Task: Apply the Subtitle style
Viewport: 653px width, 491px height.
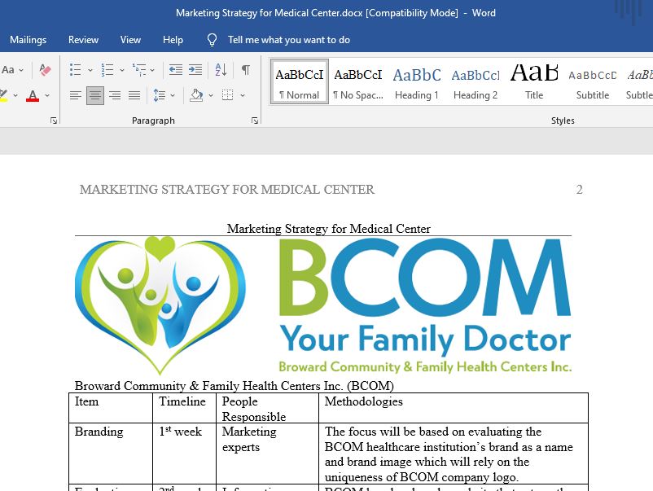Action: point(593,82)
